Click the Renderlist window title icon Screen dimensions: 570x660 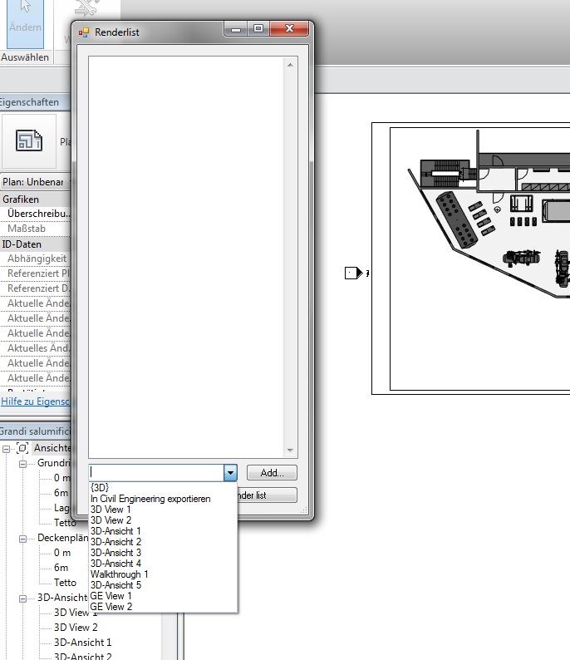click(x=84, y=32)
